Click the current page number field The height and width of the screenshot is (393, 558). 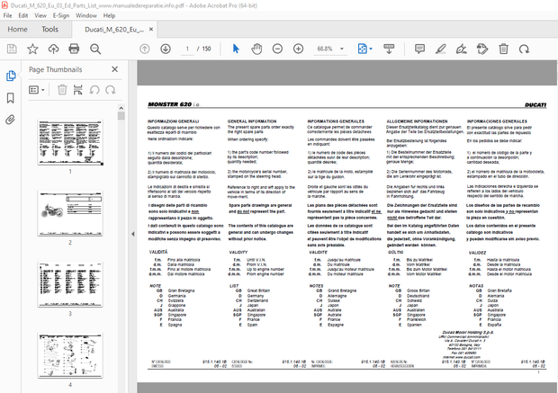[x=187, y=49]
